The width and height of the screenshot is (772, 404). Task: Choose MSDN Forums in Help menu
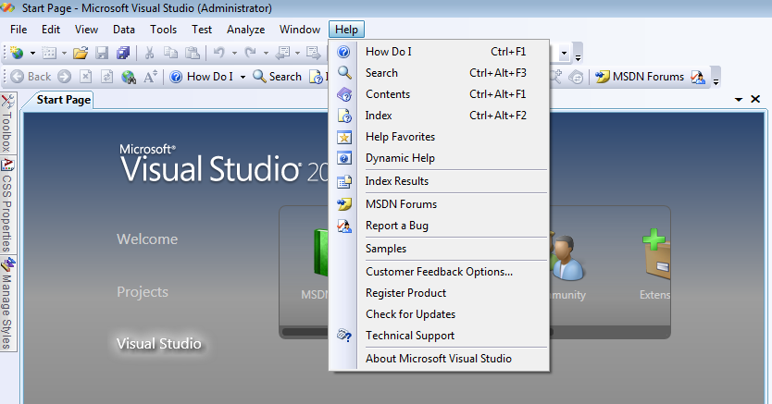[x=439, y=204]
